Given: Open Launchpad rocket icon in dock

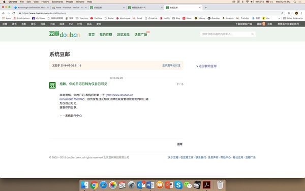Looking at the screenshot, I should [x=131, y=185].
